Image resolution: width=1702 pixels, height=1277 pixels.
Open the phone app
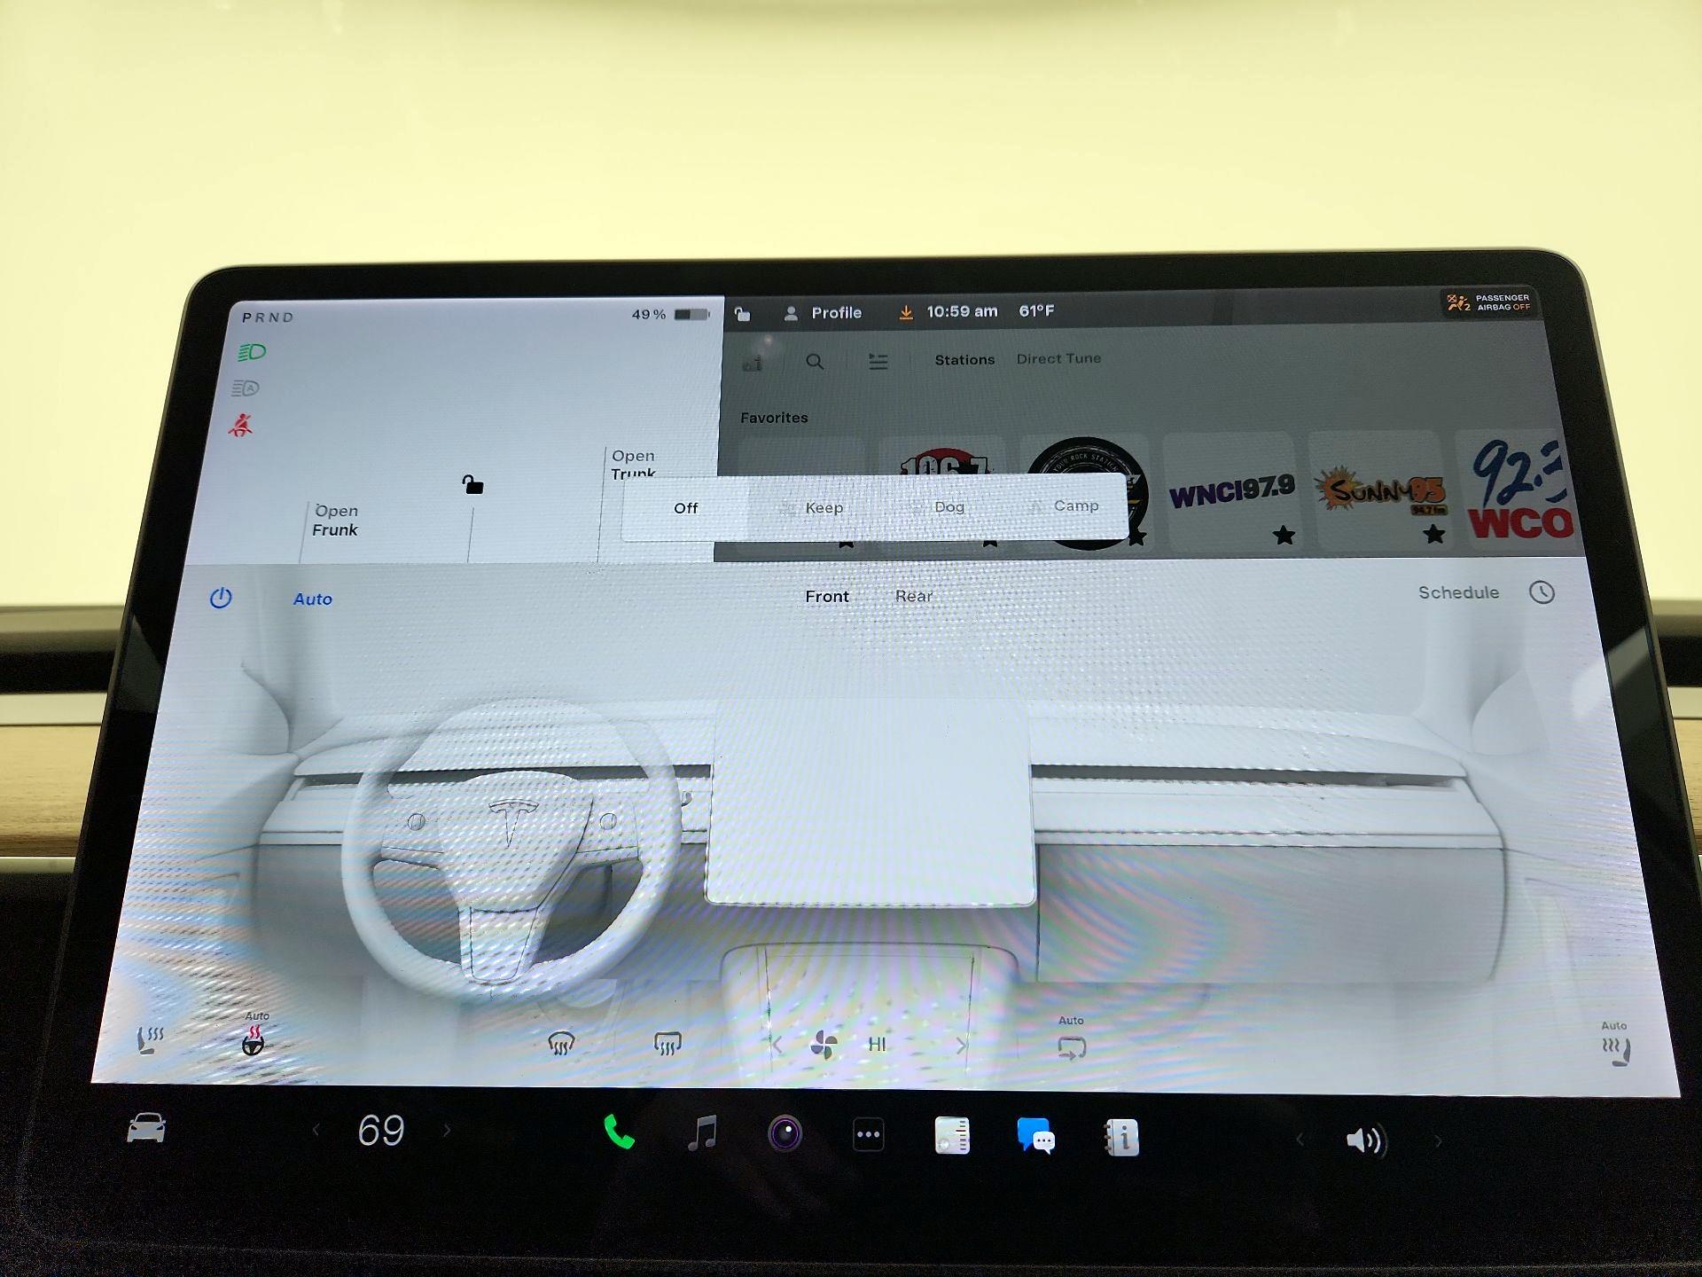(x=619, y=1132)
